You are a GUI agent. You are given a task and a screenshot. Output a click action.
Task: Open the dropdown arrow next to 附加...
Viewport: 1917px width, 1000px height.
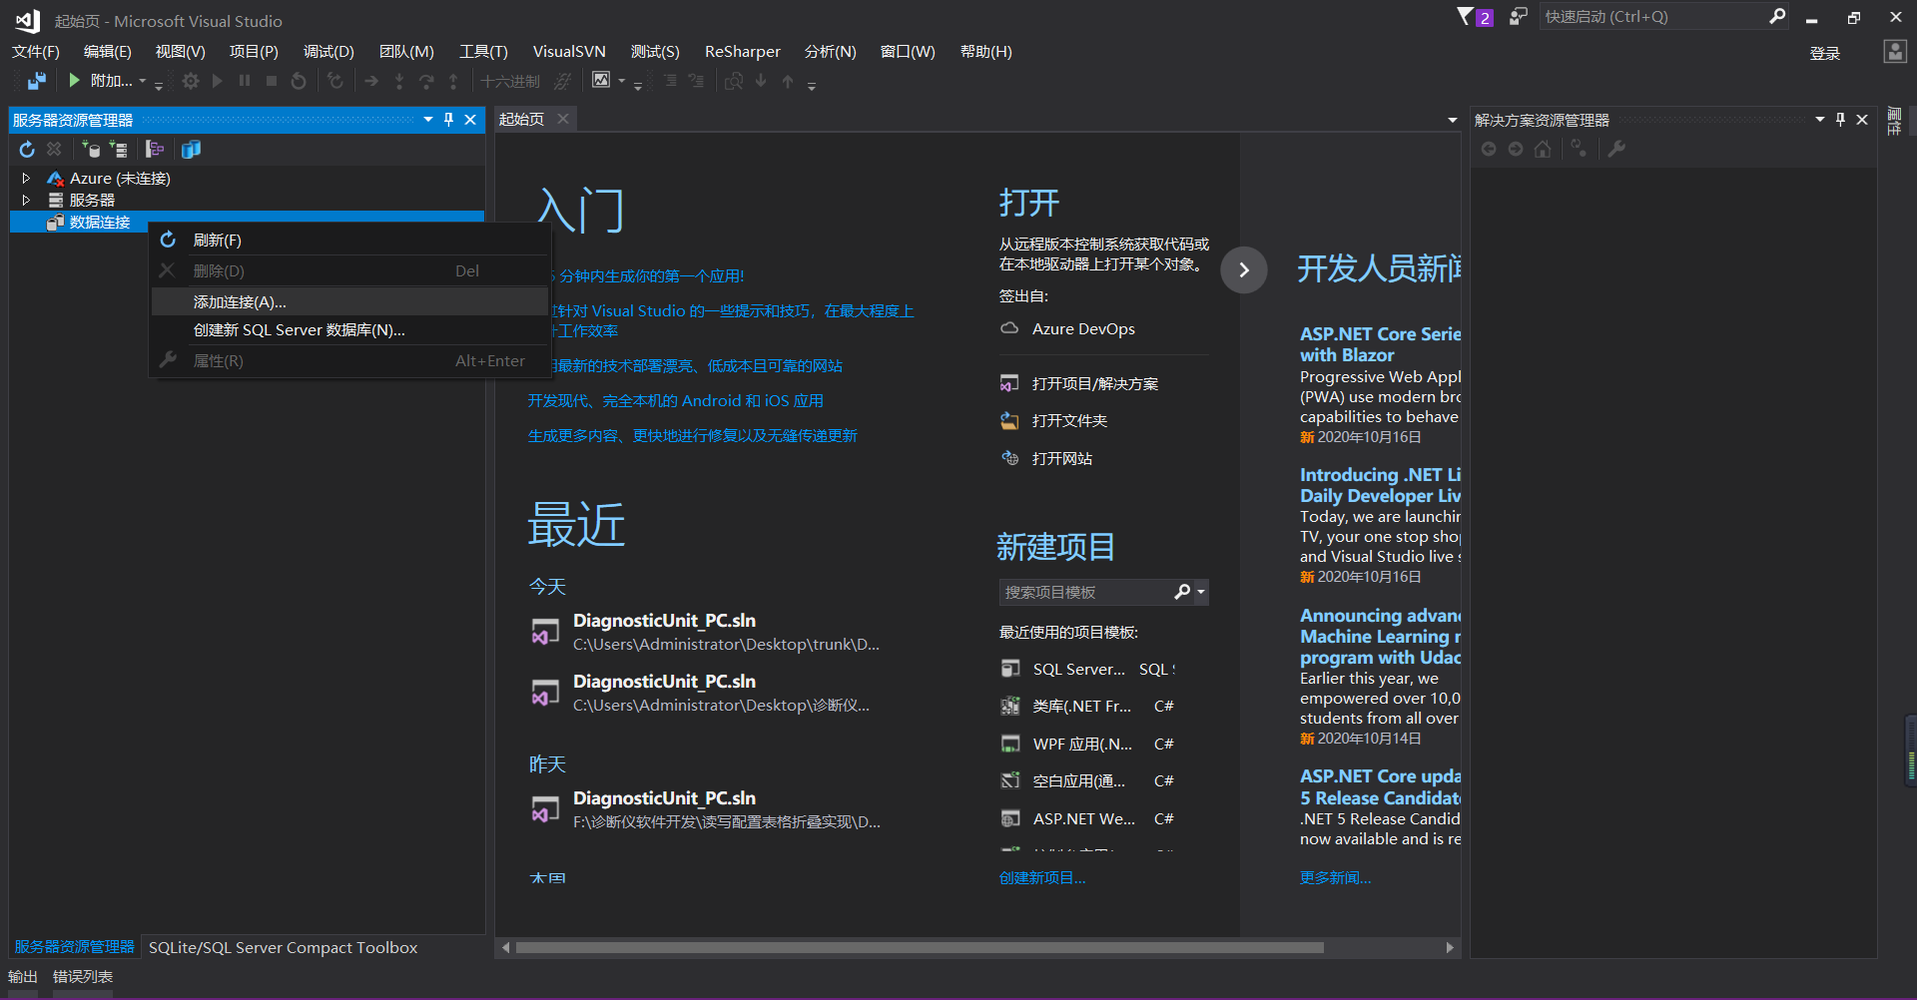[143, 81]
